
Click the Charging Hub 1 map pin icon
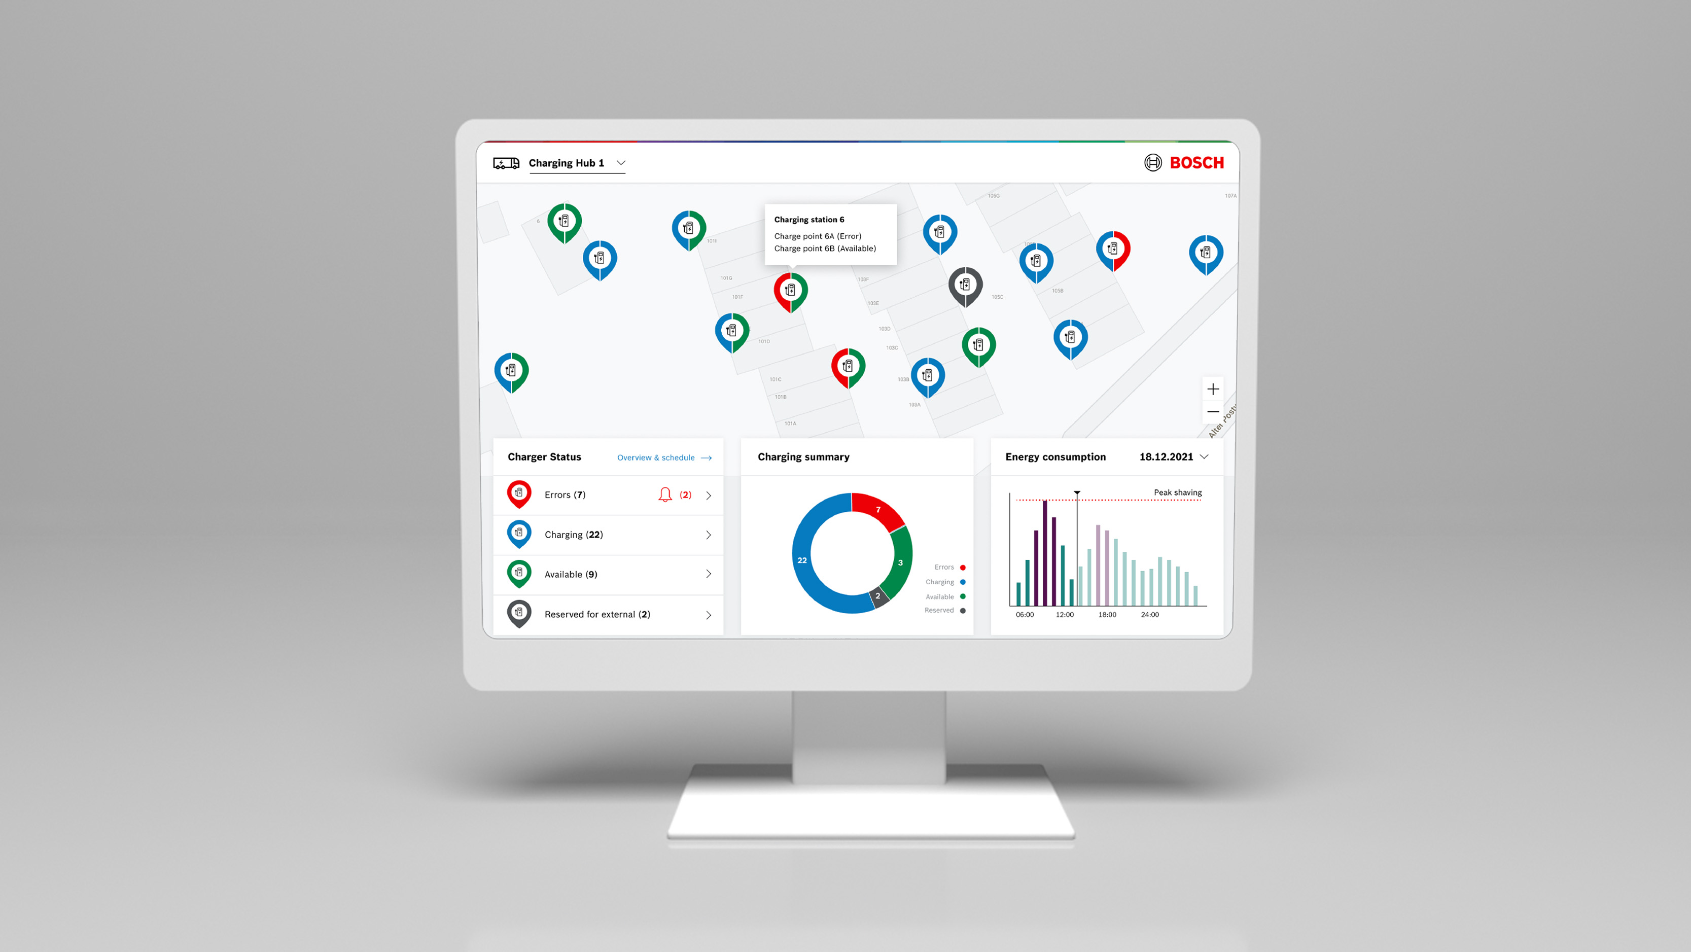tap(502, 162)
